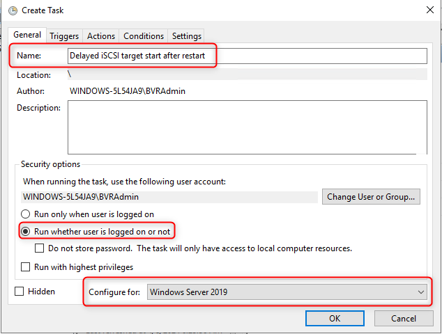The height and width of the screenshot is (334, 442).
Task: Select Run only when user is logged on
Action: (26, 214)
